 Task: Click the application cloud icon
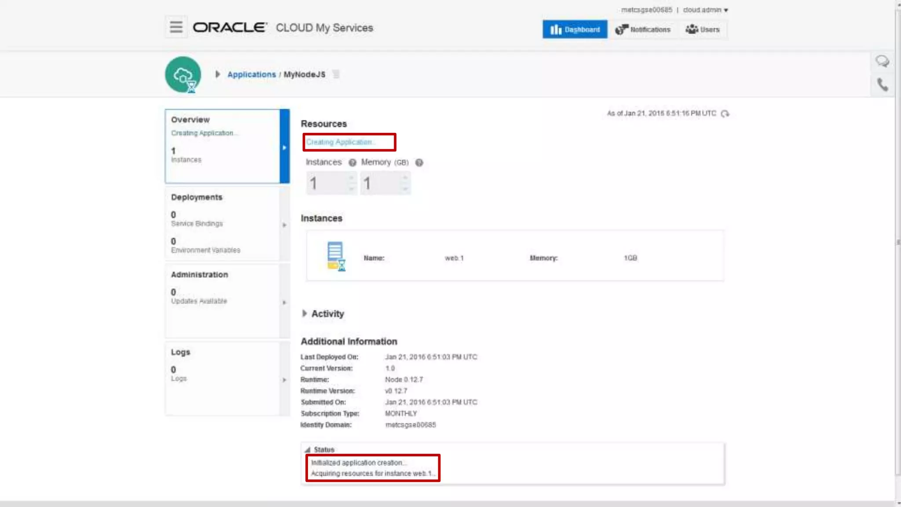tap(183, 74)
